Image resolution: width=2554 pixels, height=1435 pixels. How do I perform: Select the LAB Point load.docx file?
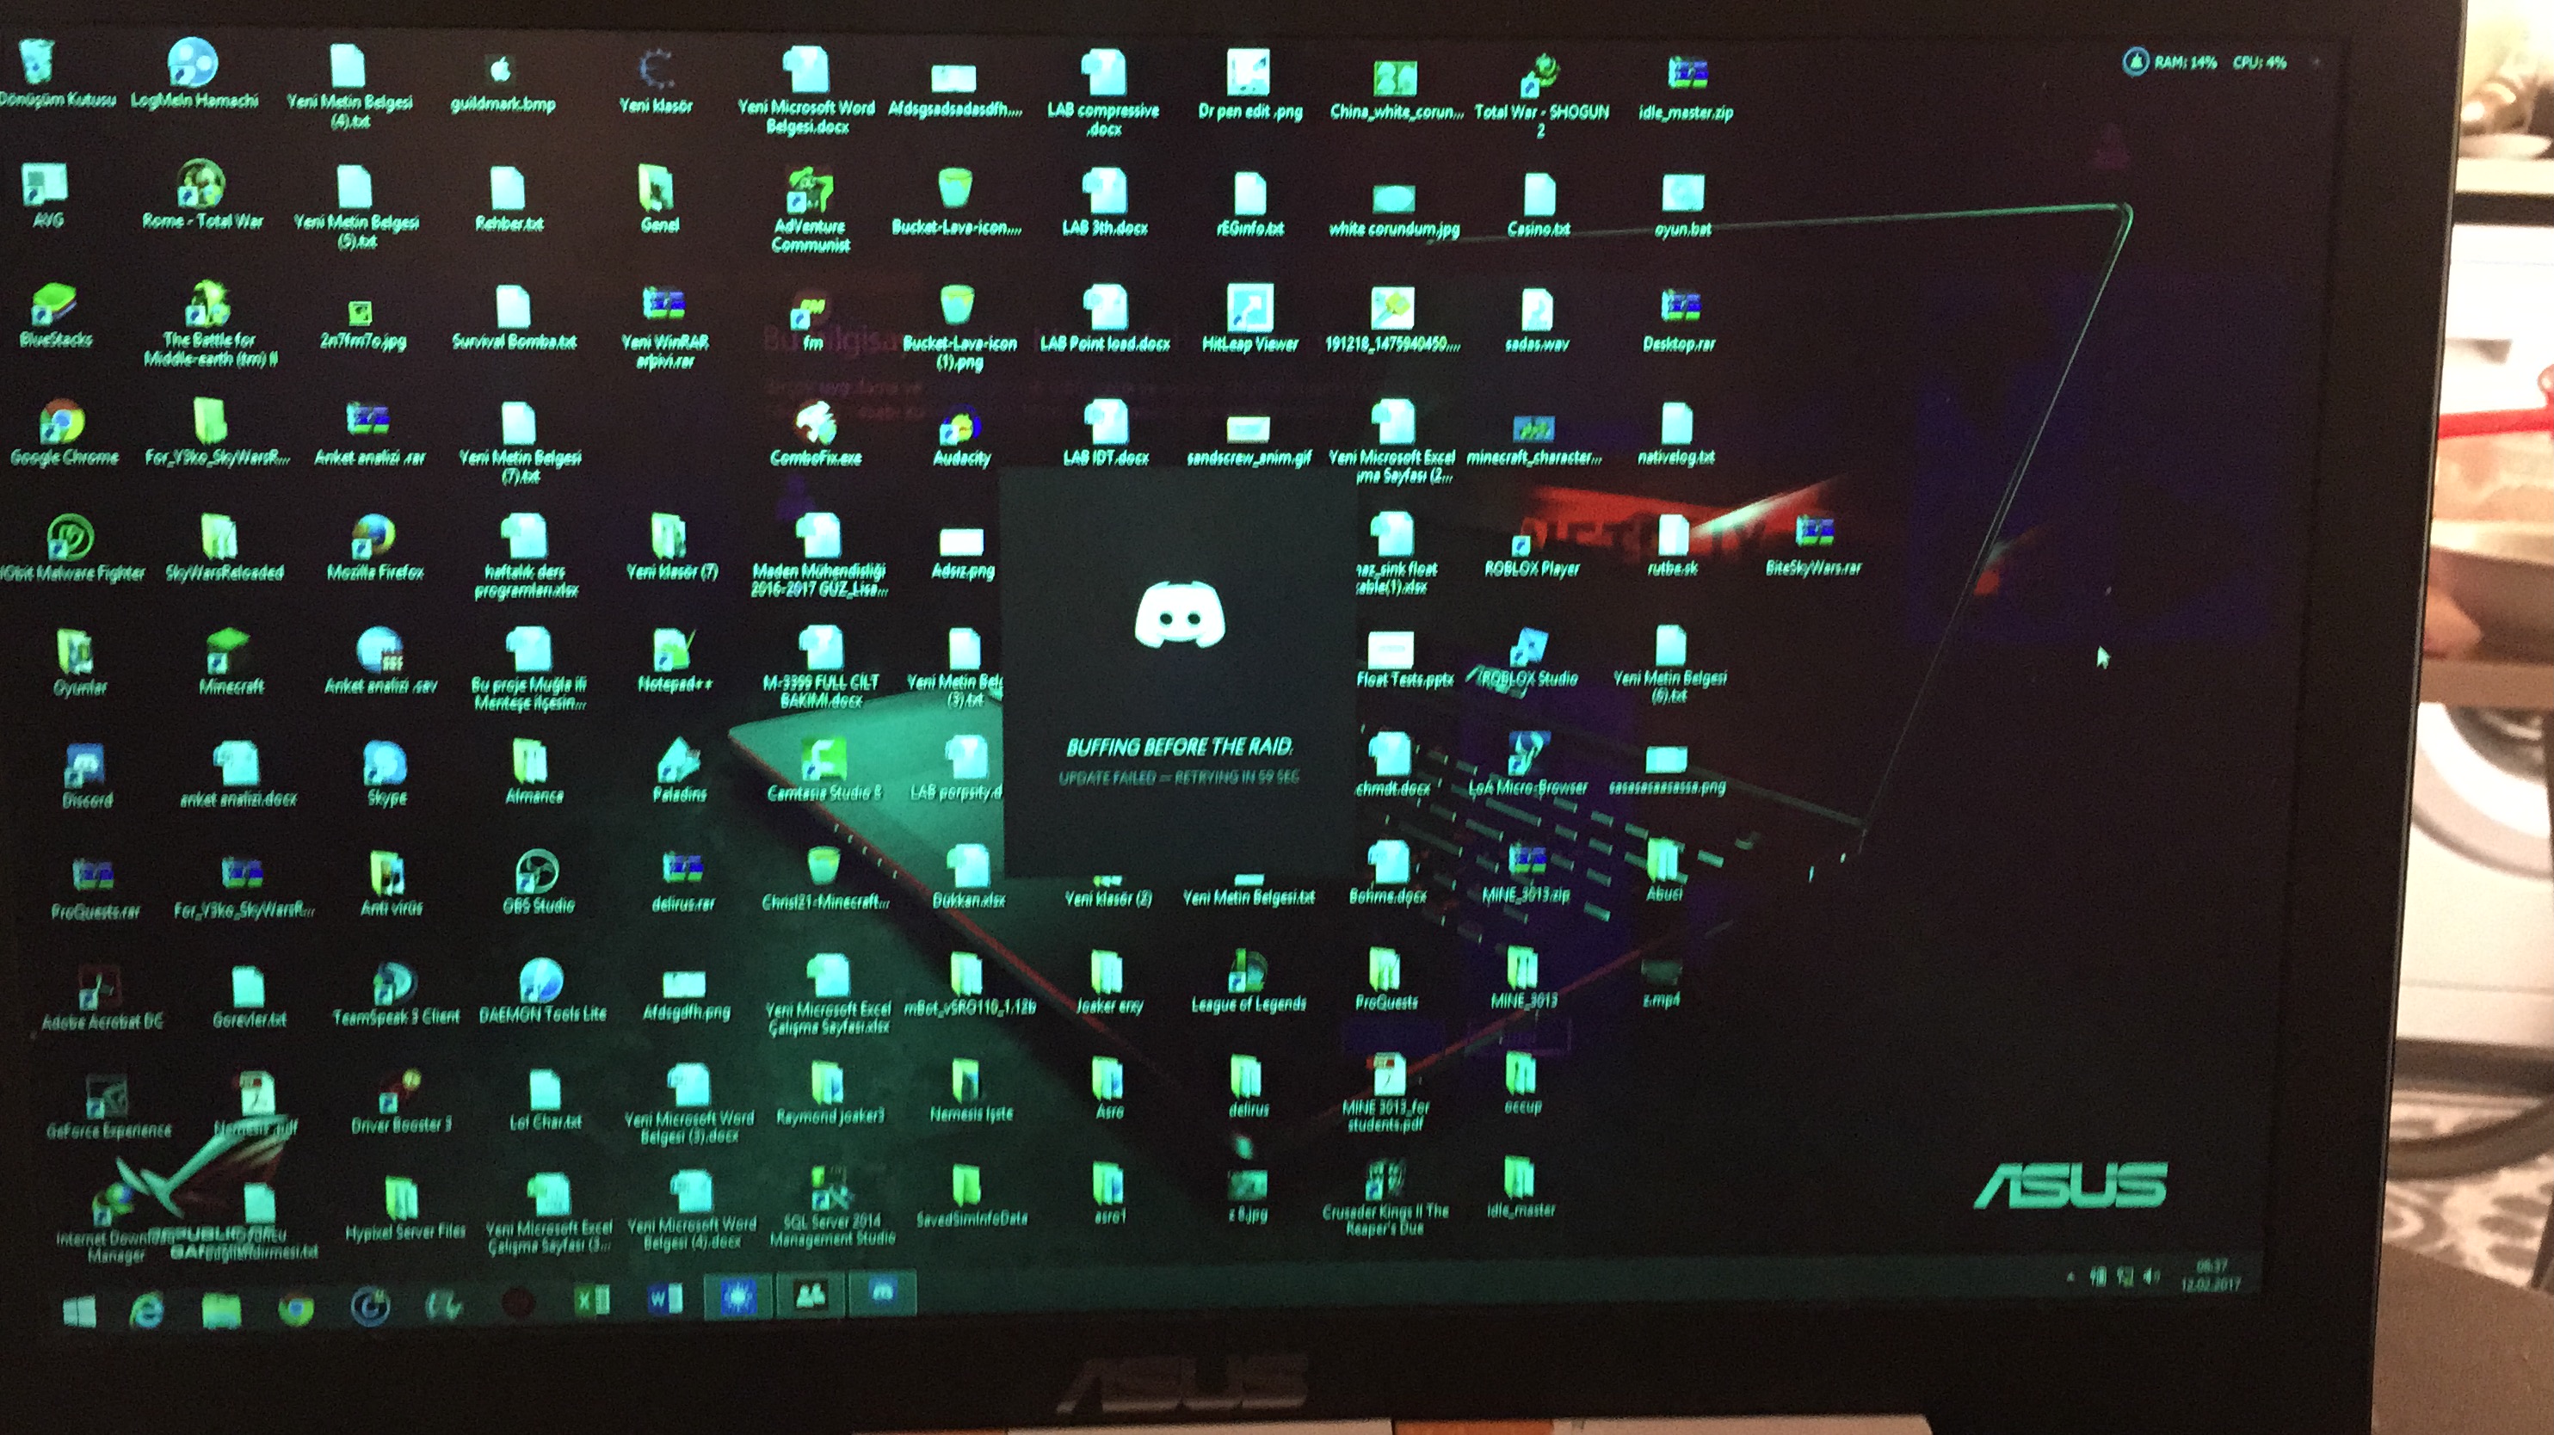(1105, 319)
